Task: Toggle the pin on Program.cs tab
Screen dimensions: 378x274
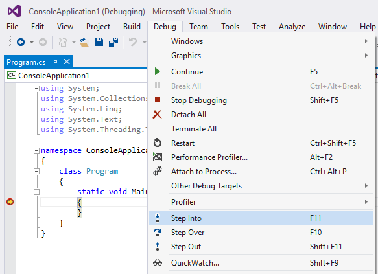Action: [x=54, y=62]
